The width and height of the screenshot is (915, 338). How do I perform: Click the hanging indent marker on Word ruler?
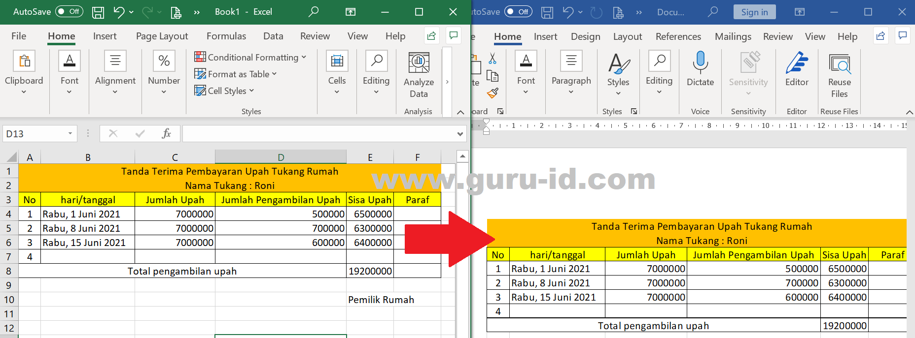coord(487,127)
